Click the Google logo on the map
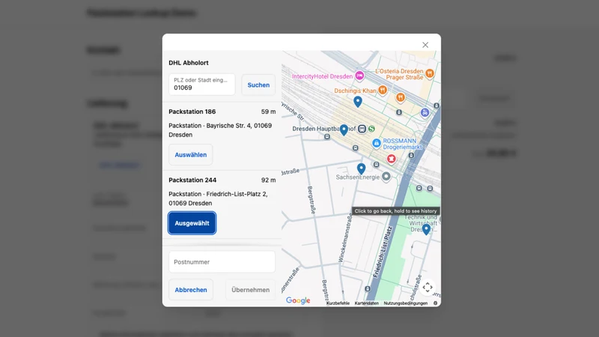 pos(298,300)
